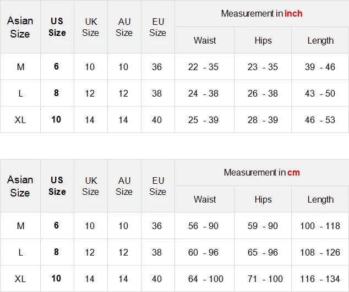
Task: Click the Hips column header in cm table
Action: point(263,199)
